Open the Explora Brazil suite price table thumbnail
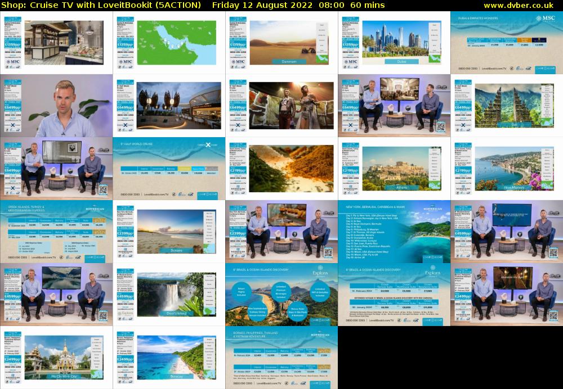The image size is (563, 389). tap(394, 295)
